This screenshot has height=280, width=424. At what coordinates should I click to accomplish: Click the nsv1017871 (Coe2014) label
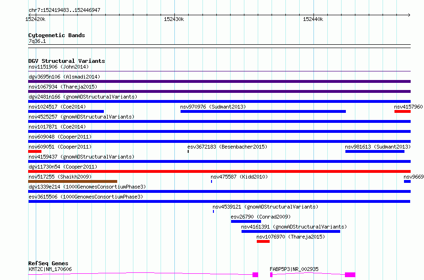point(57,127)
